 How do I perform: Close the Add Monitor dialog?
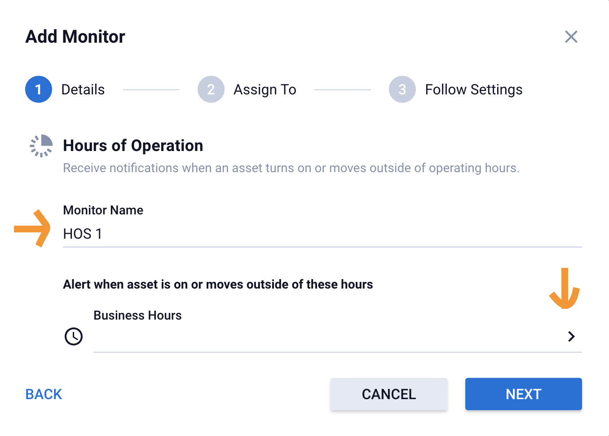click(571, 37)
